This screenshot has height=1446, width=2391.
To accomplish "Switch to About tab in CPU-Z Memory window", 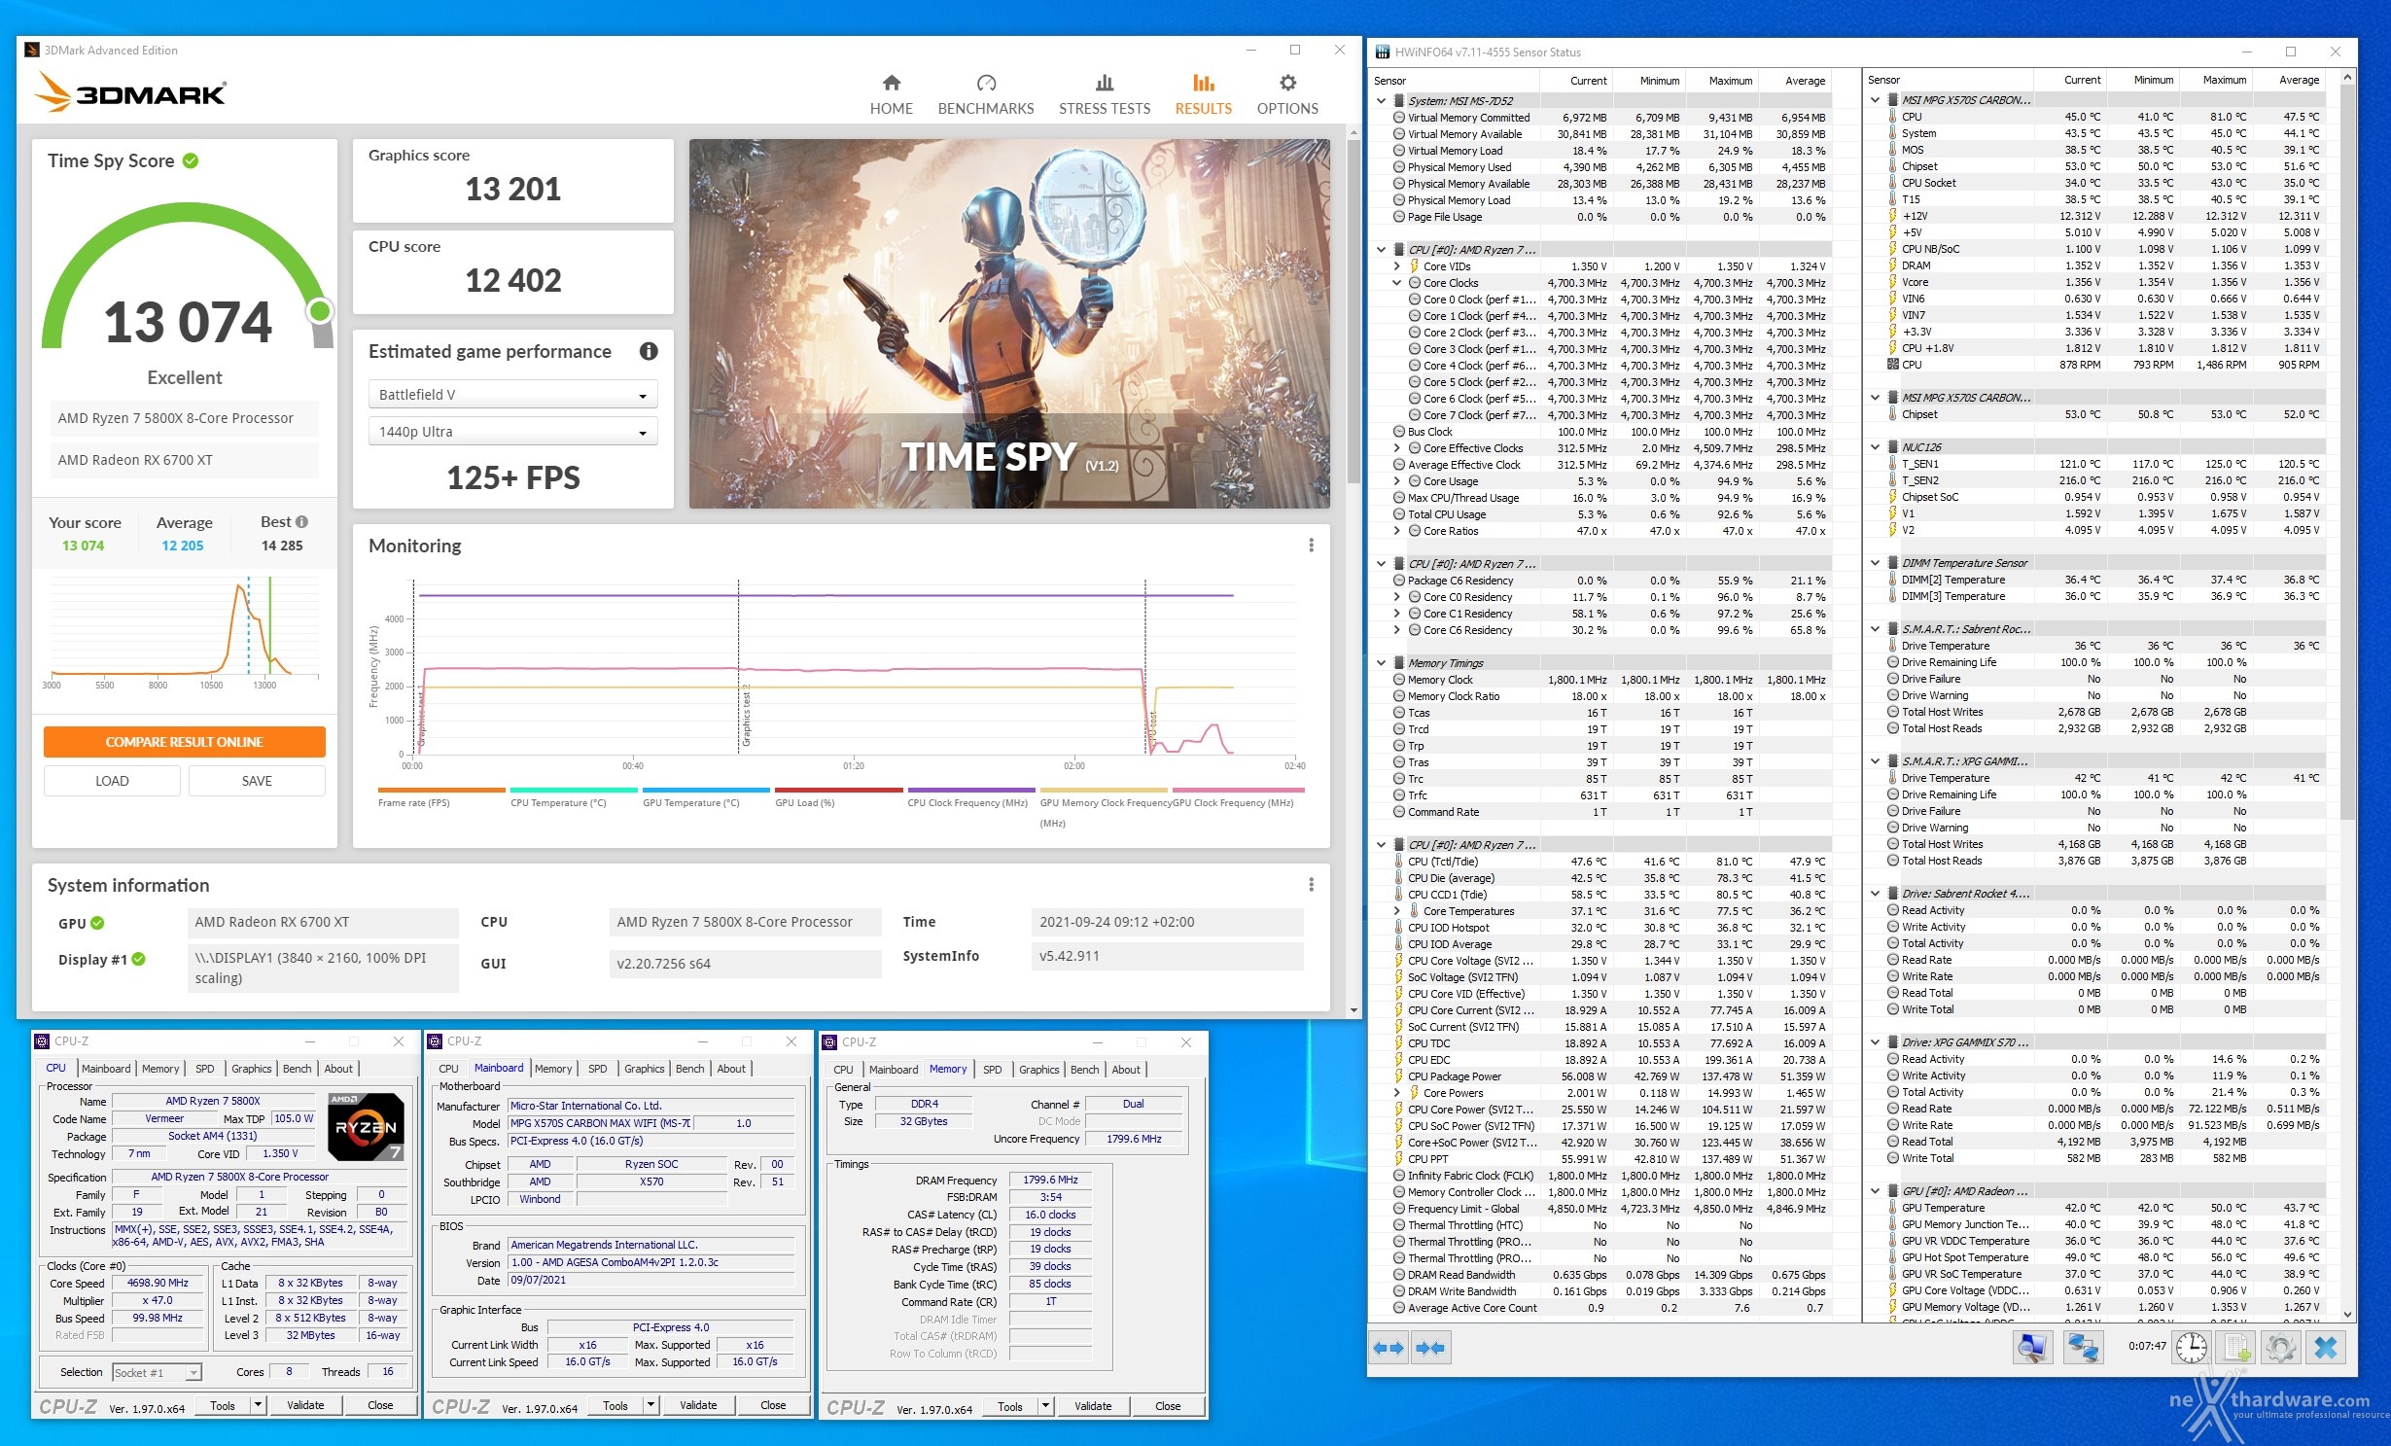I will pyautogui.click(x=1126, y=1070).
